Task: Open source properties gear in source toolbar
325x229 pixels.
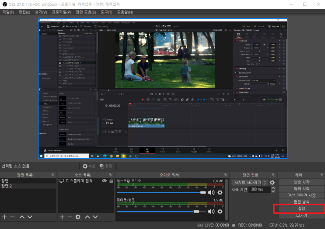Action: 78,217
